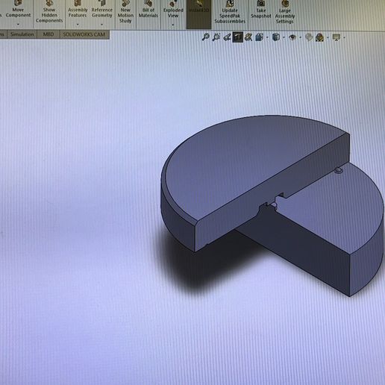Click the Display Style cube icon
Viewport: 385px width, 385px height.
(x=276, y=37)
